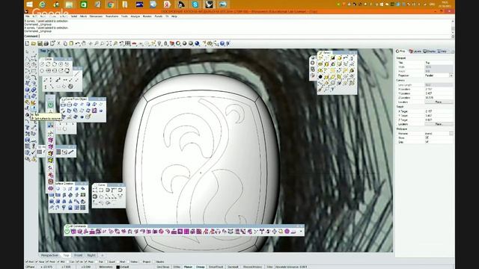This screenshot has height=269, width=479.
Task: Click the Open file folder icon
Action: 34,43
